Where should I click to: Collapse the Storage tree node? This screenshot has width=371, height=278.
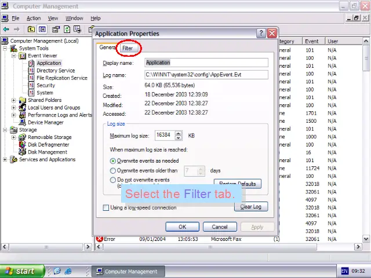[x=5, y=130]
